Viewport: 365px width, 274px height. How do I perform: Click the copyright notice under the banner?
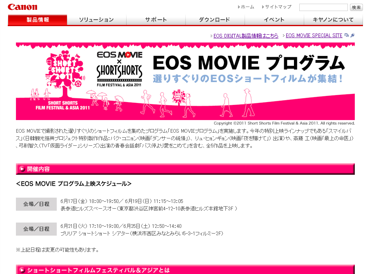click(x=284, y=123)
